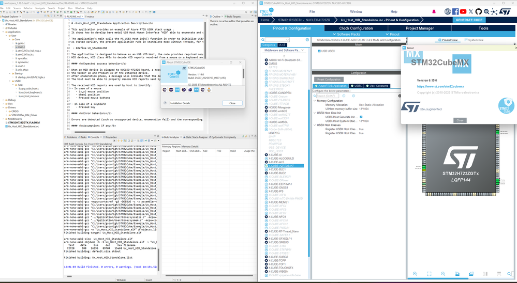
Task: Zoom in on the pinout chip view
Action: [415, 274]
